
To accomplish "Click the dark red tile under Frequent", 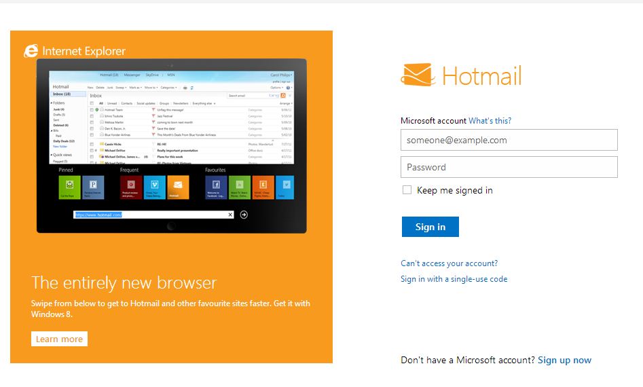I will (131, 187).
